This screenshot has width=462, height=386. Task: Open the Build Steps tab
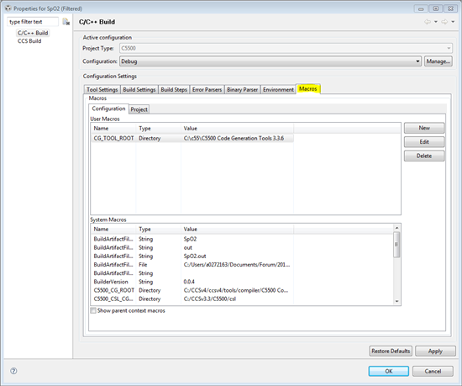(174, 90)
